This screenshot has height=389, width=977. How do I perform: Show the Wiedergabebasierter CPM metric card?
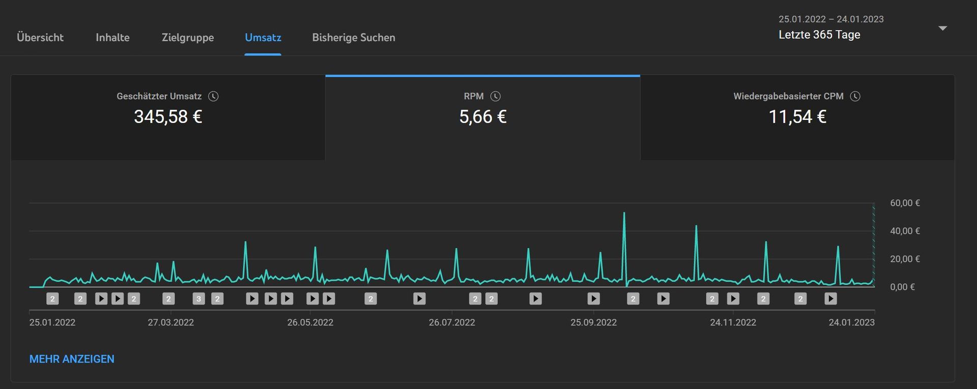[797, 117]
